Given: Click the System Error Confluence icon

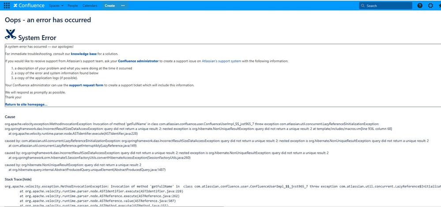Looking at the screenshot, I should coord(11,34).
